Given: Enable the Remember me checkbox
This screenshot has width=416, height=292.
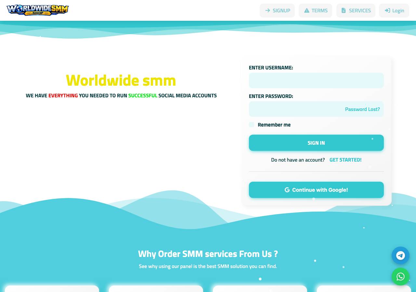Looking at the screenshot, I should pyautogui.click(x=252, y=125).
